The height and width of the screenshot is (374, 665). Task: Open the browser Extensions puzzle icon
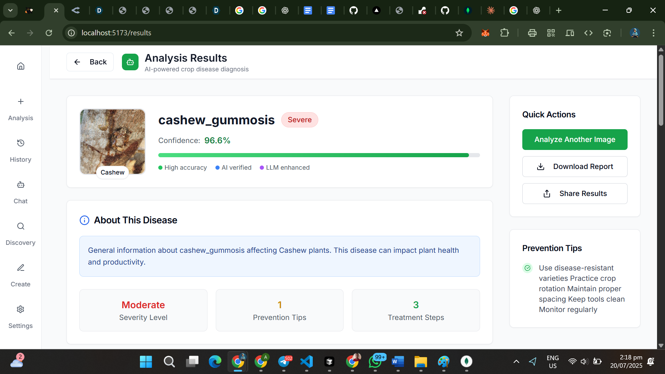(505, 33)
